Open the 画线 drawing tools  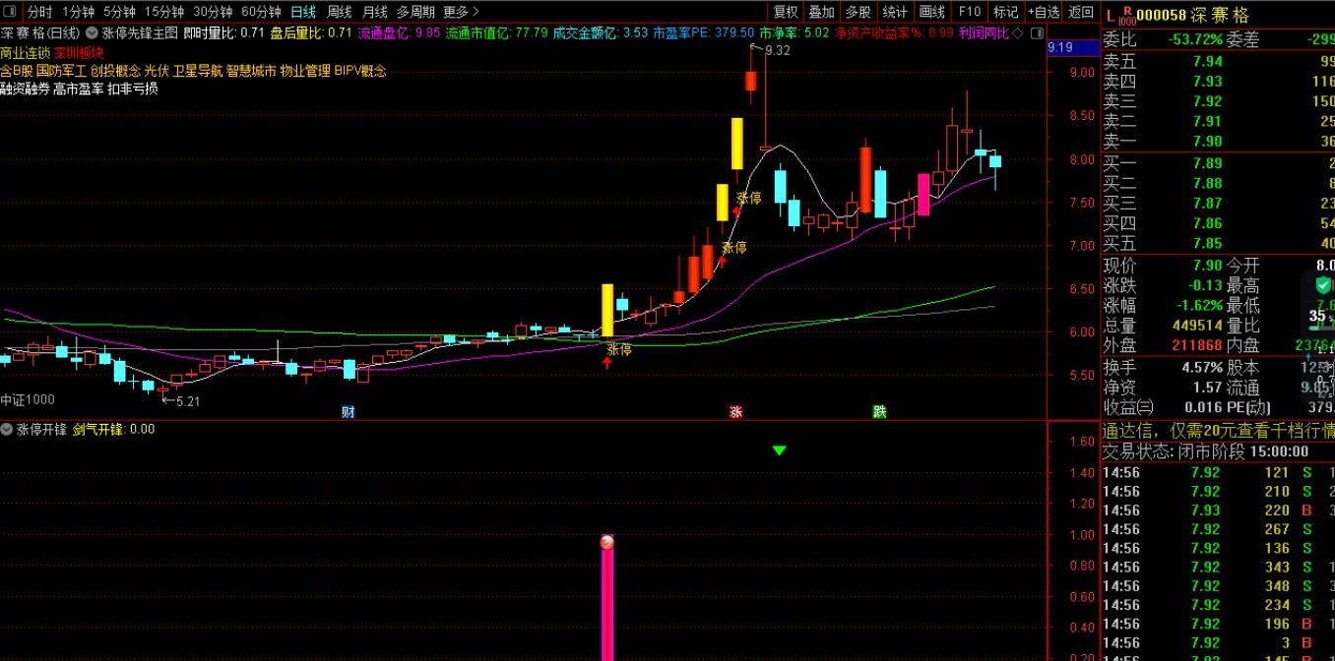pyautogui.click(x=931, y=12)
